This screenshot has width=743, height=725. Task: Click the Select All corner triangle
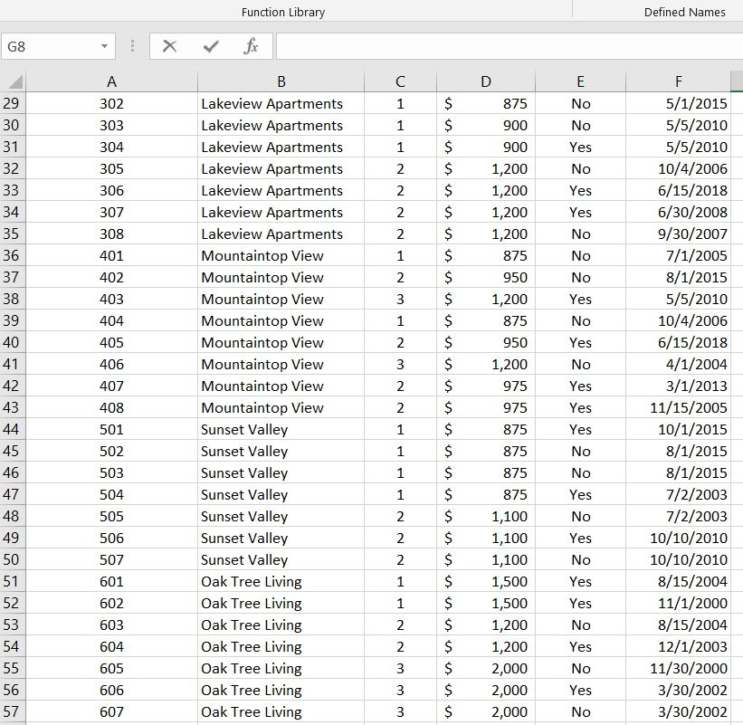click(14, 81)
